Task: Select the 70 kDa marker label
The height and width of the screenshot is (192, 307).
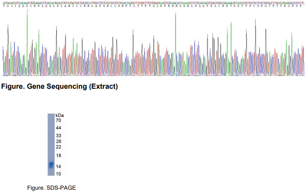Action: [58, 120]
